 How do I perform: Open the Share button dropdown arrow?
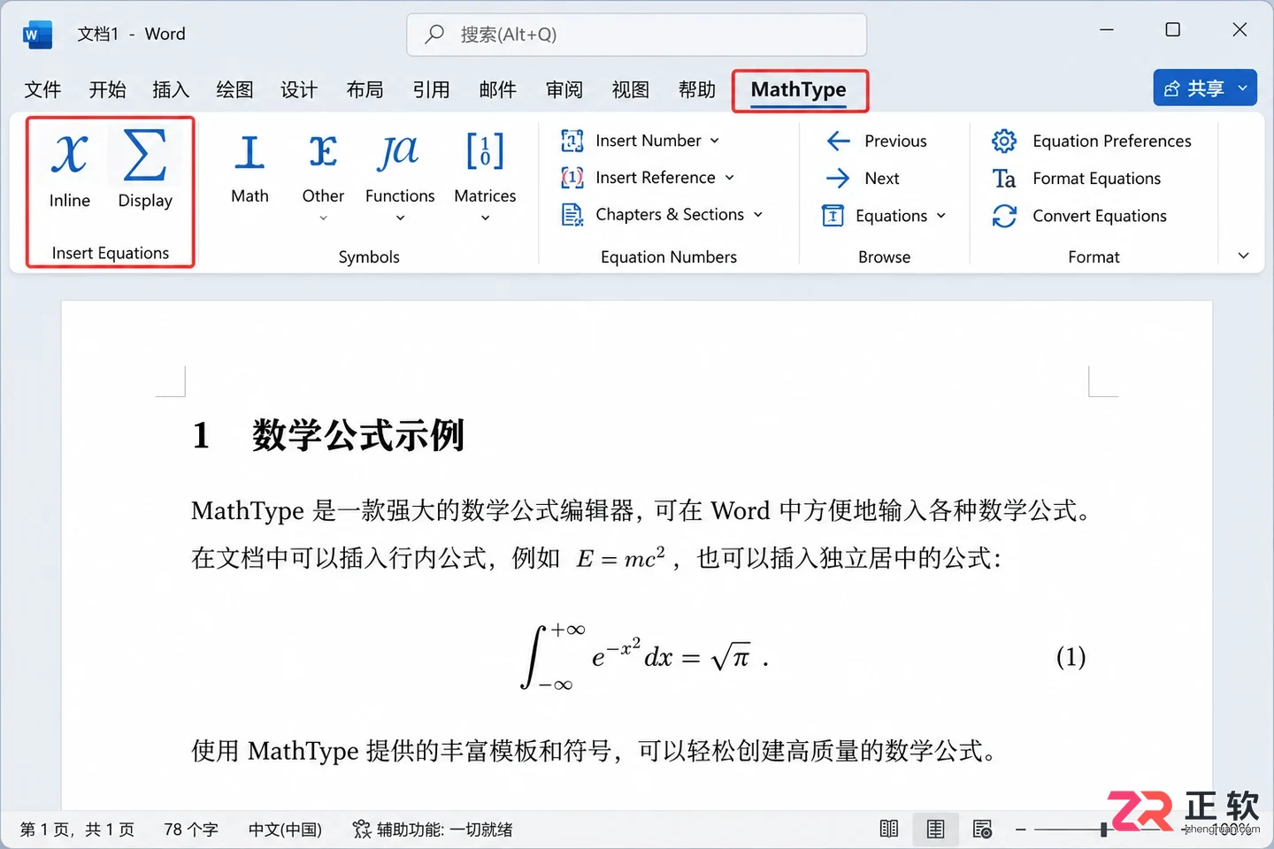pos(1243,88)
